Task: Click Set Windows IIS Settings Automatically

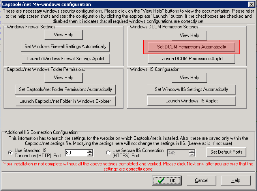Action: pos(191,89)
